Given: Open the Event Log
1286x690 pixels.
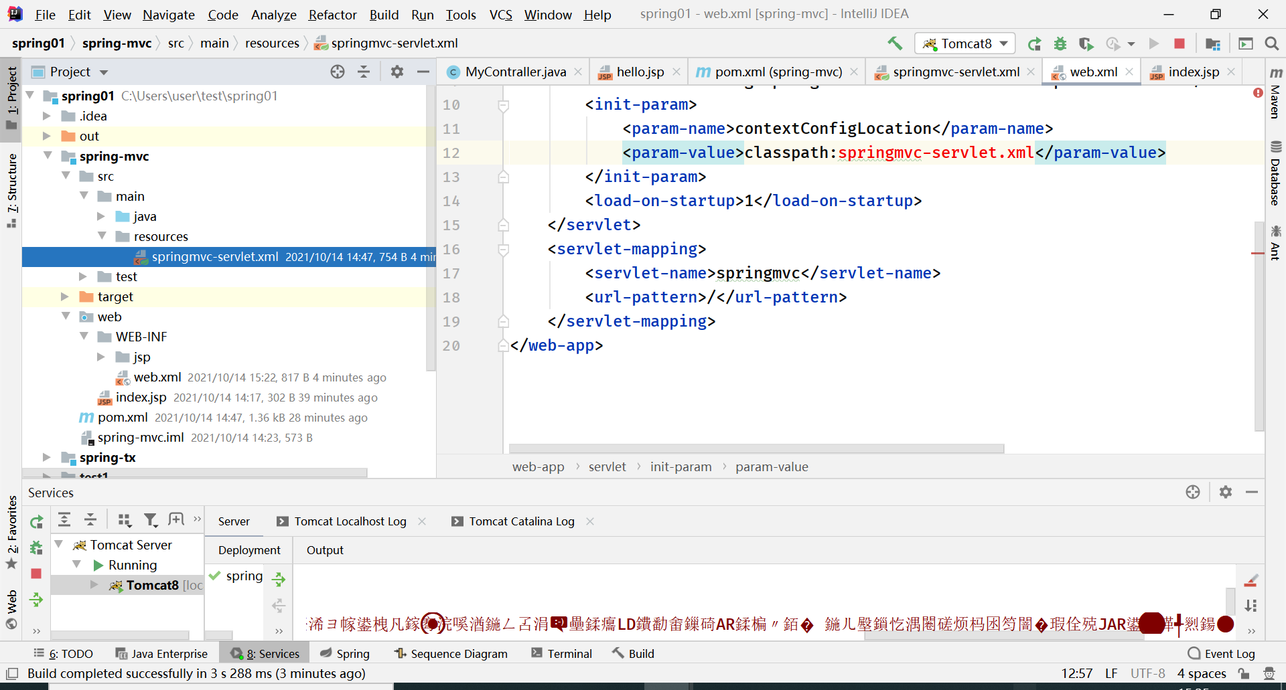Looking at the screenshot, I should click(1222, 654).
